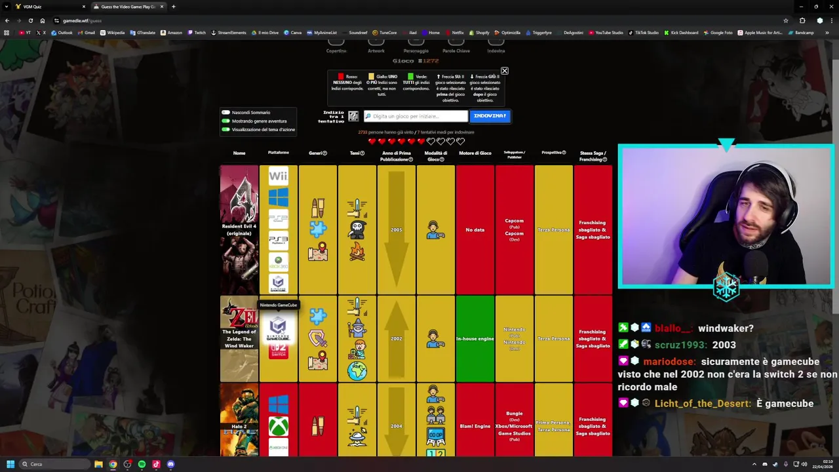Open the browser tab search dropdown
Screen dimensions: 839x472
click(x=7, y=7)
